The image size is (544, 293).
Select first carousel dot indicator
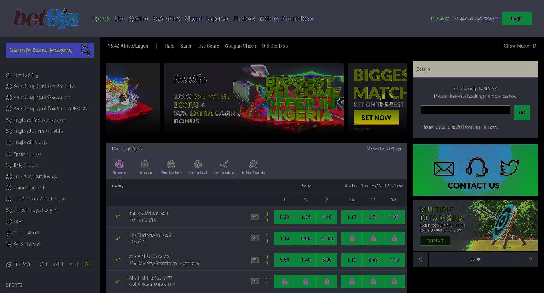coord(472,259)
